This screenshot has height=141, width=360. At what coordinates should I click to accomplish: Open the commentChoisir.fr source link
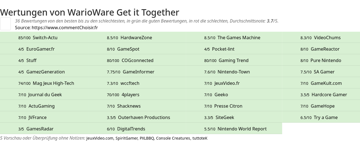pyautogui.click(x=65, y=28)
